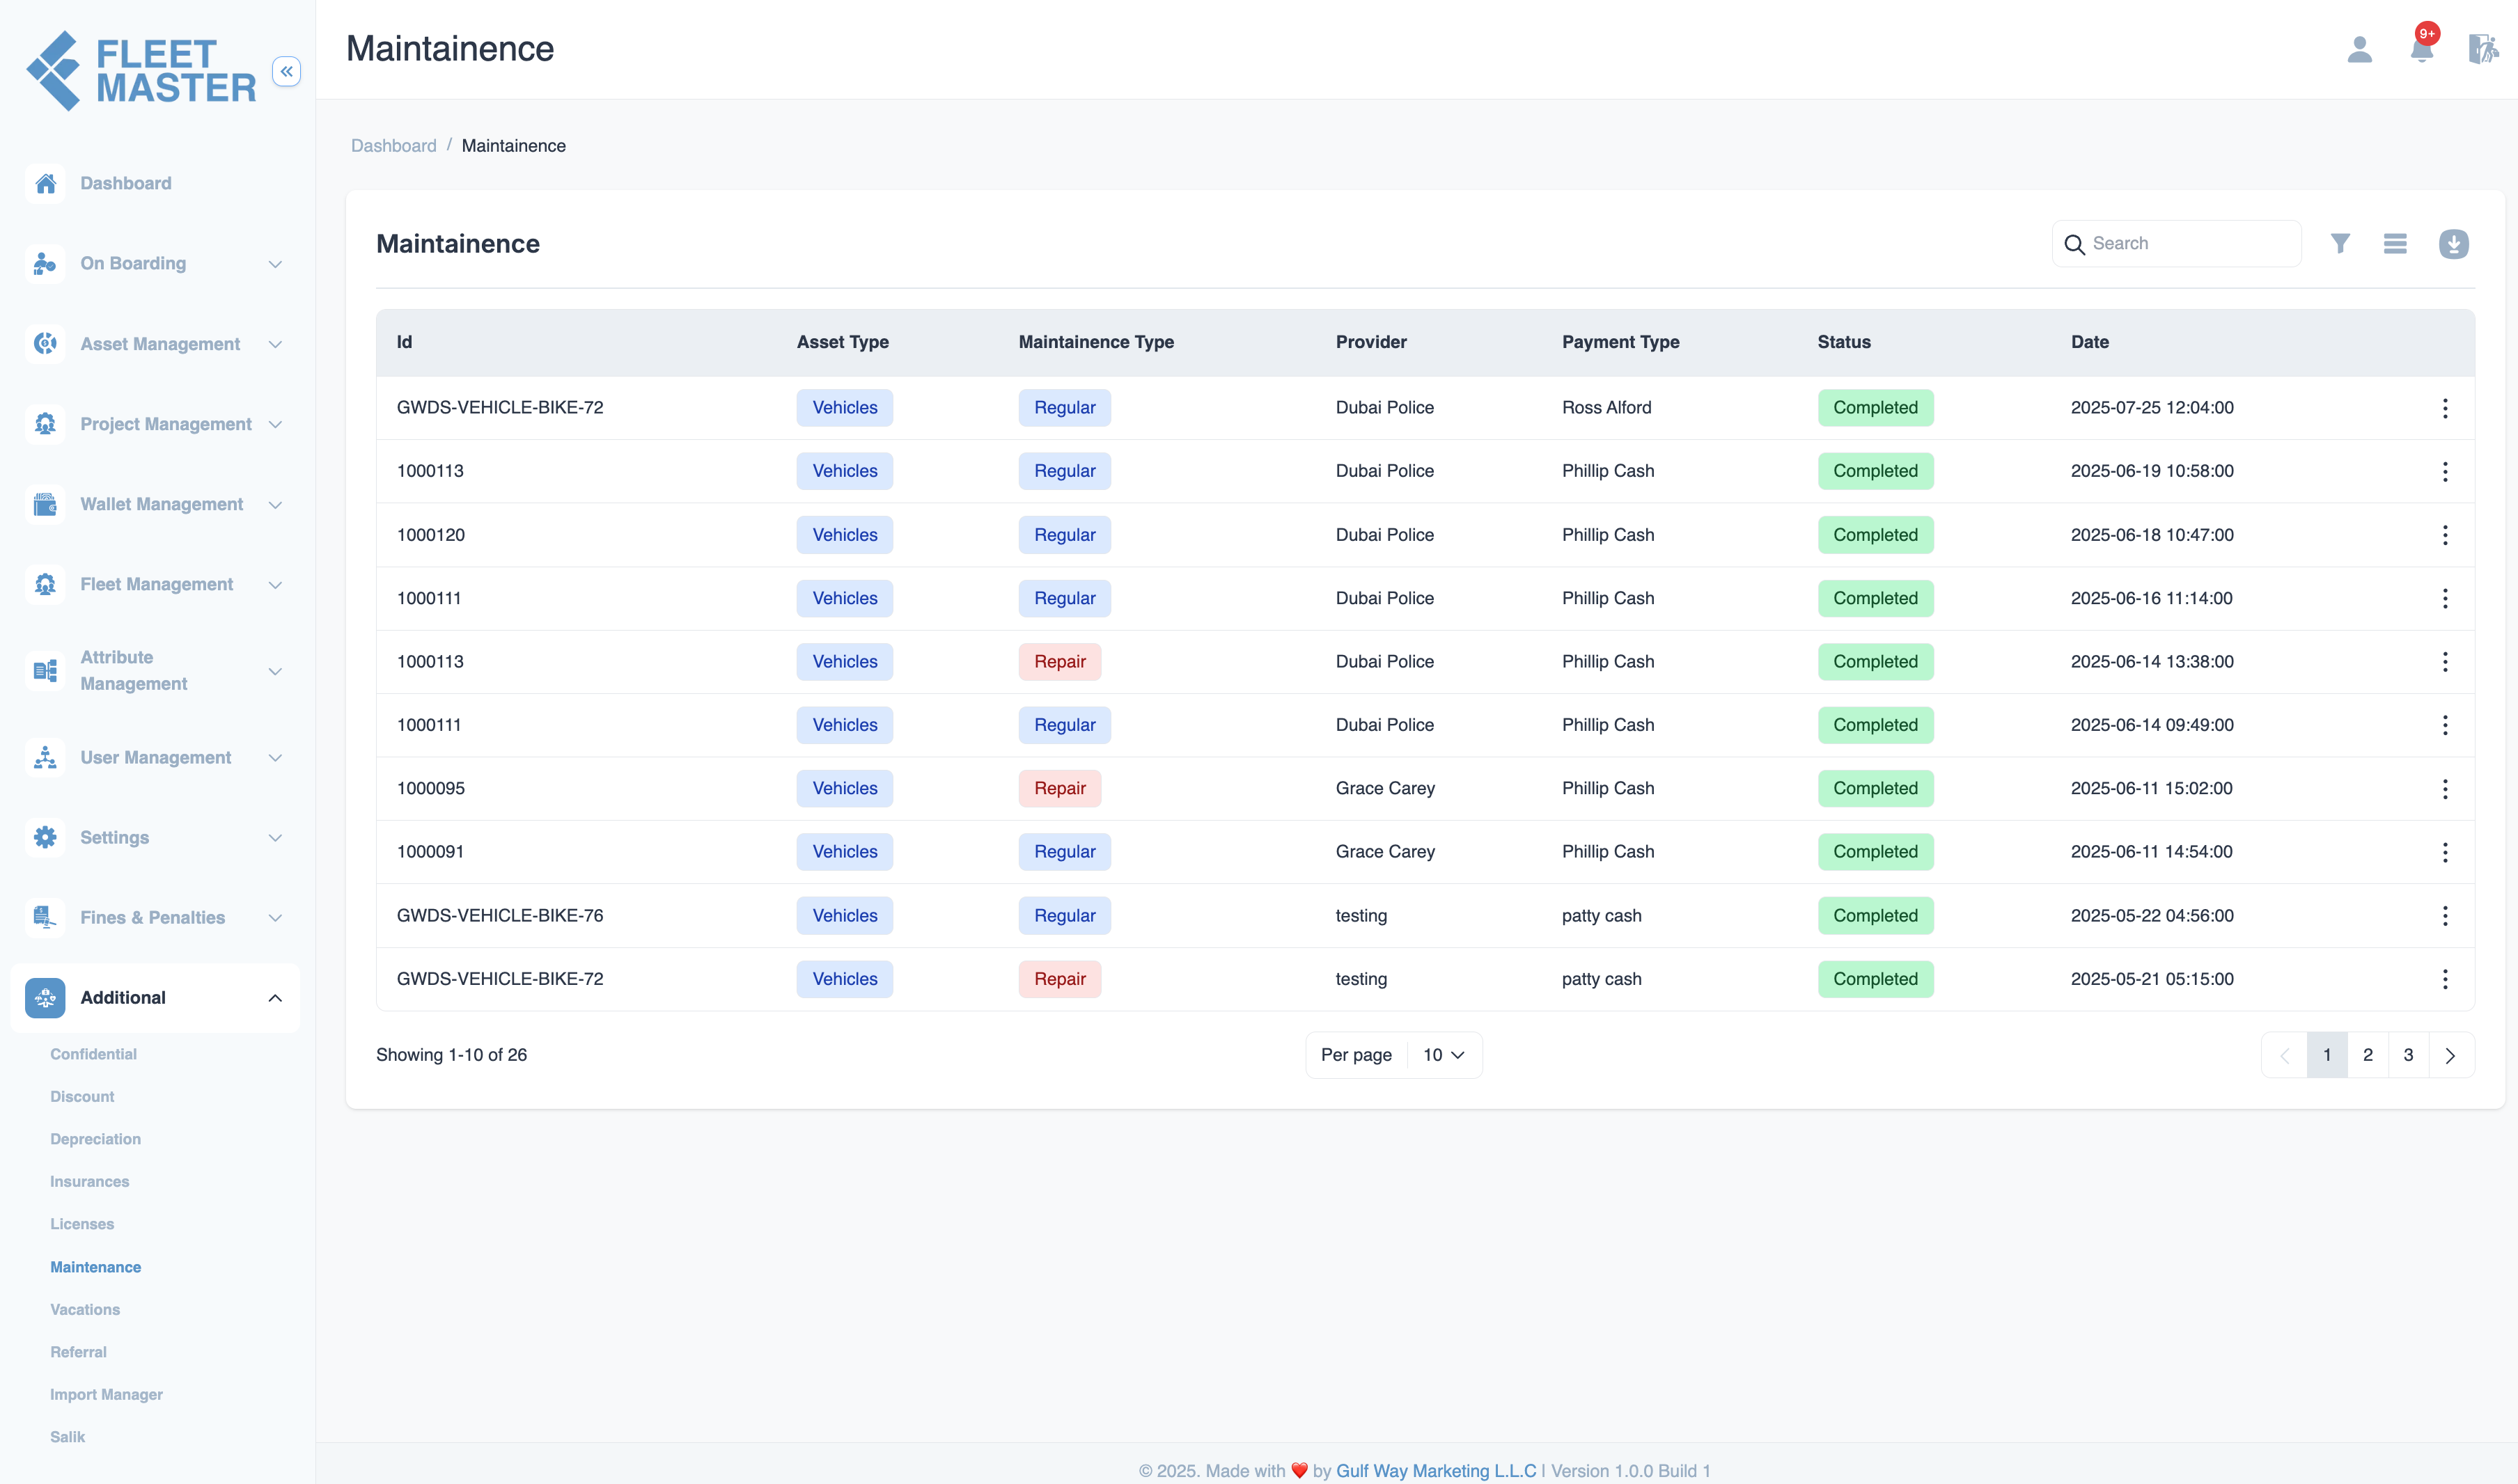Open the Depreciation submenu item
This screenshot has width=2518, height=1484.
(x=95, y=1139)
